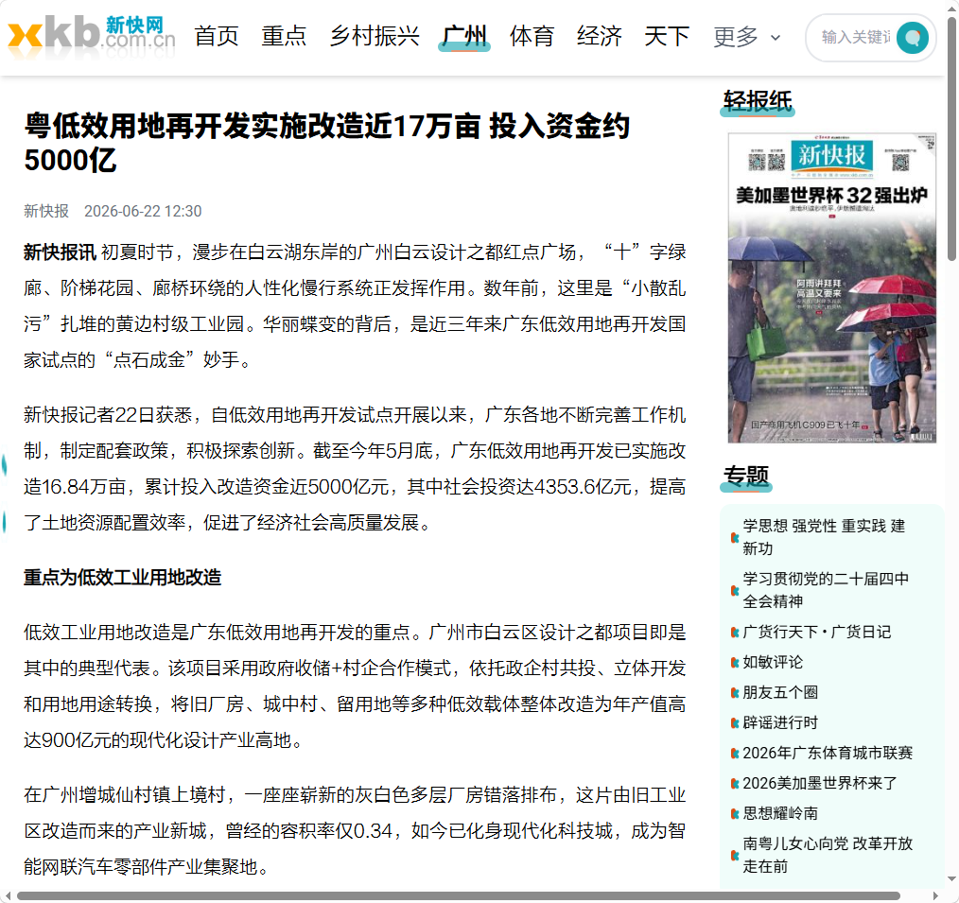959x903 pixels.
Task: Open the 思想耀岭南 topic link
Action: 780,813
